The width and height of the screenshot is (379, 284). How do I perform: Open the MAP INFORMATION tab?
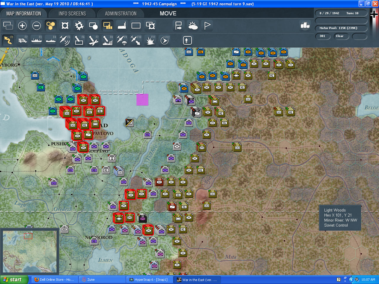(24, 14)
